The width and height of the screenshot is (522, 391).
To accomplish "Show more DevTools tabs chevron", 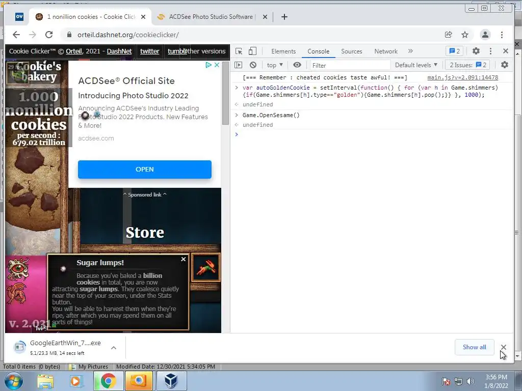I will pos(410,51).
